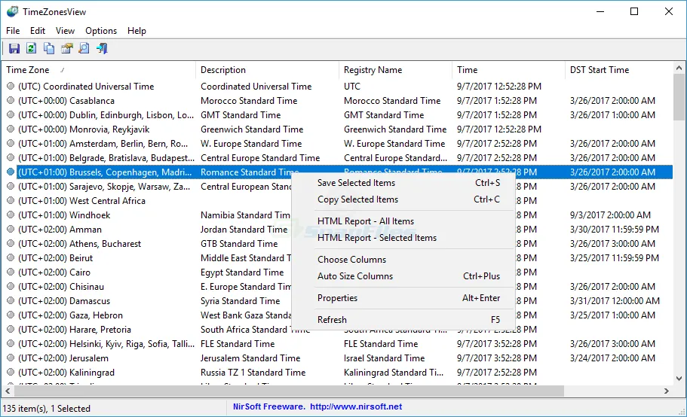Click the Copy Selected Items toolbar icon
Screen dimensions: 687x417
tap(48, 48)
